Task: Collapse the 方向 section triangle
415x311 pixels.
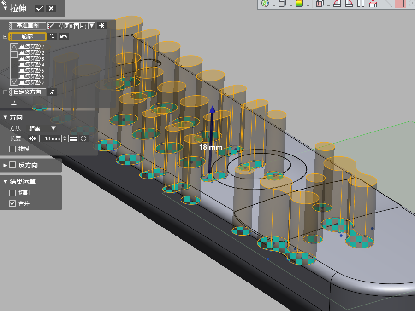Action: coord(5,117)
